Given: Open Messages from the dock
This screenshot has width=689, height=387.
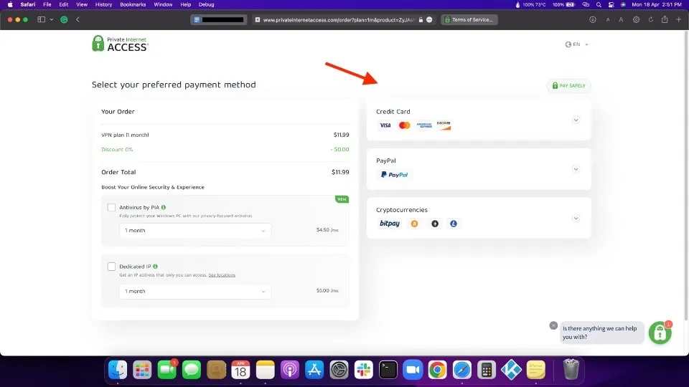Looking at the screenshot, I should point(192,370).
